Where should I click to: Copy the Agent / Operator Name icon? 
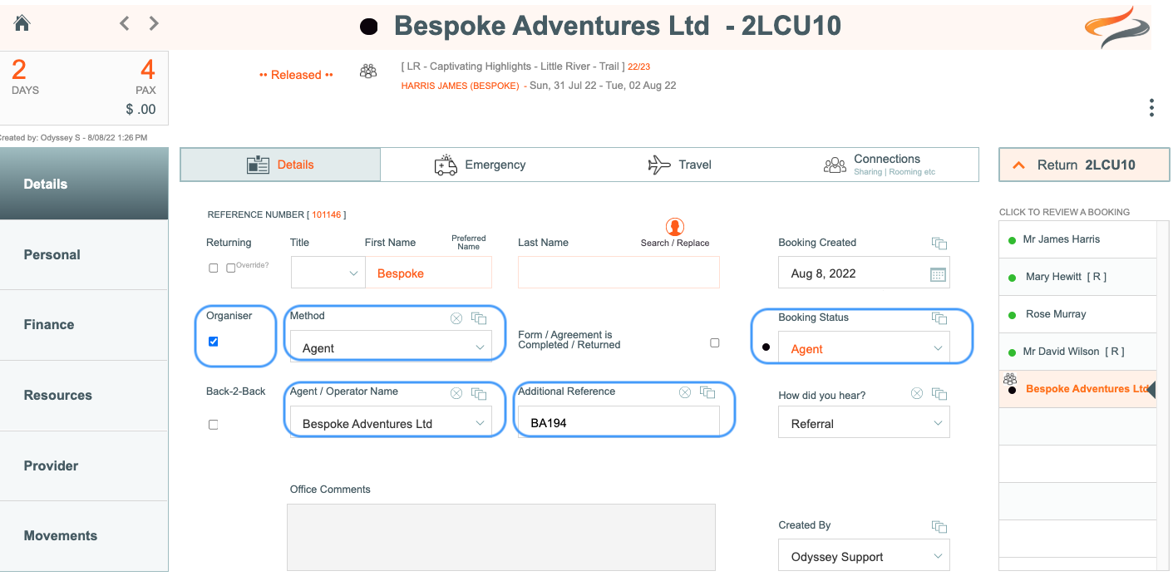coord(479,393)
